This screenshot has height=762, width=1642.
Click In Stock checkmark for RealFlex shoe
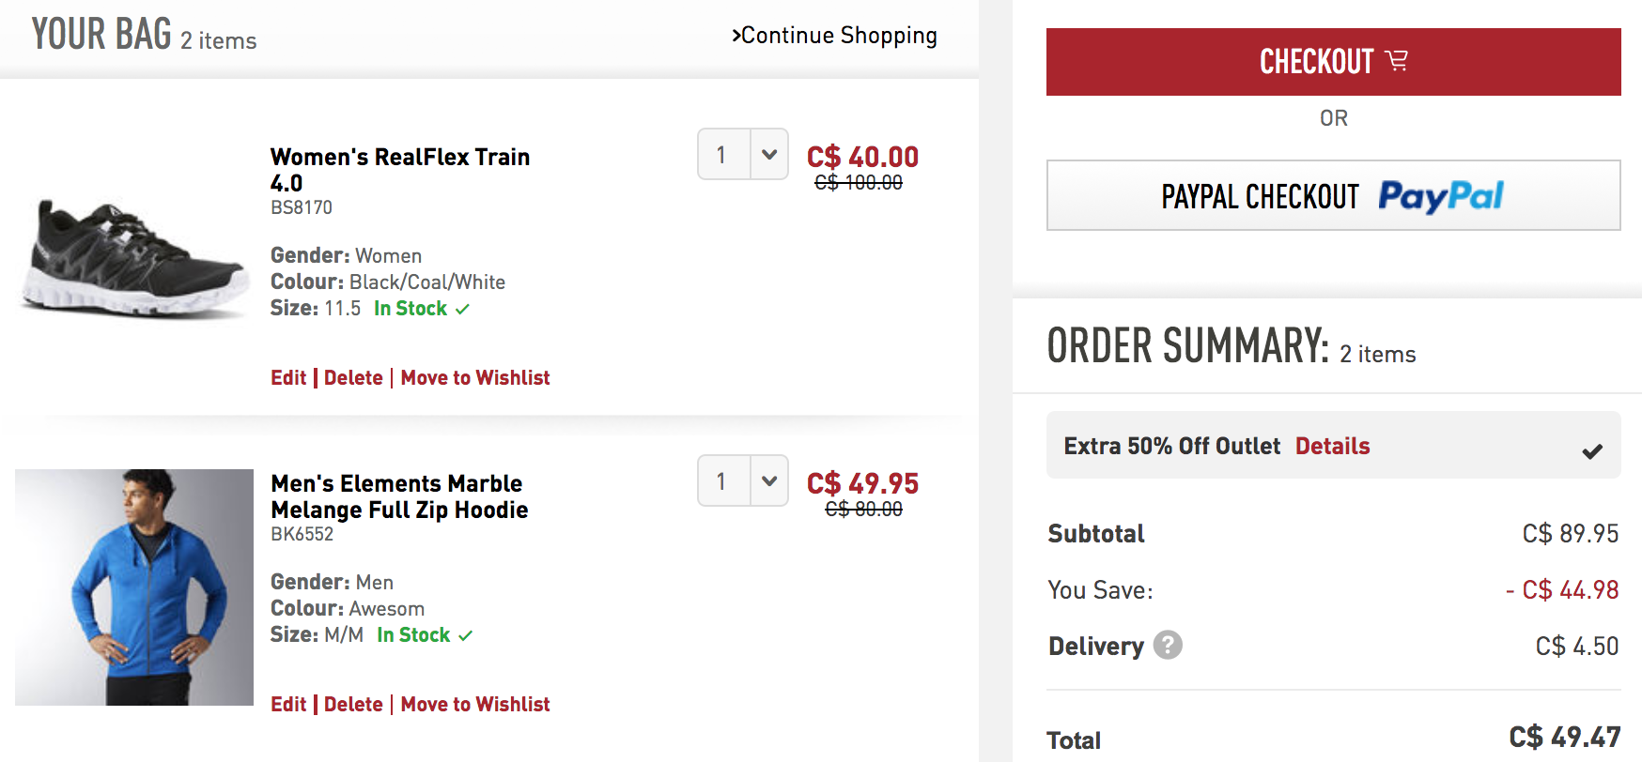[462, 309]
